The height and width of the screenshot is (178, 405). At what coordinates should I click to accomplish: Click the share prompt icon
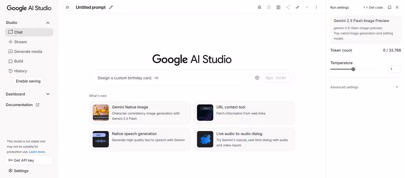click(x=288, y=7)
